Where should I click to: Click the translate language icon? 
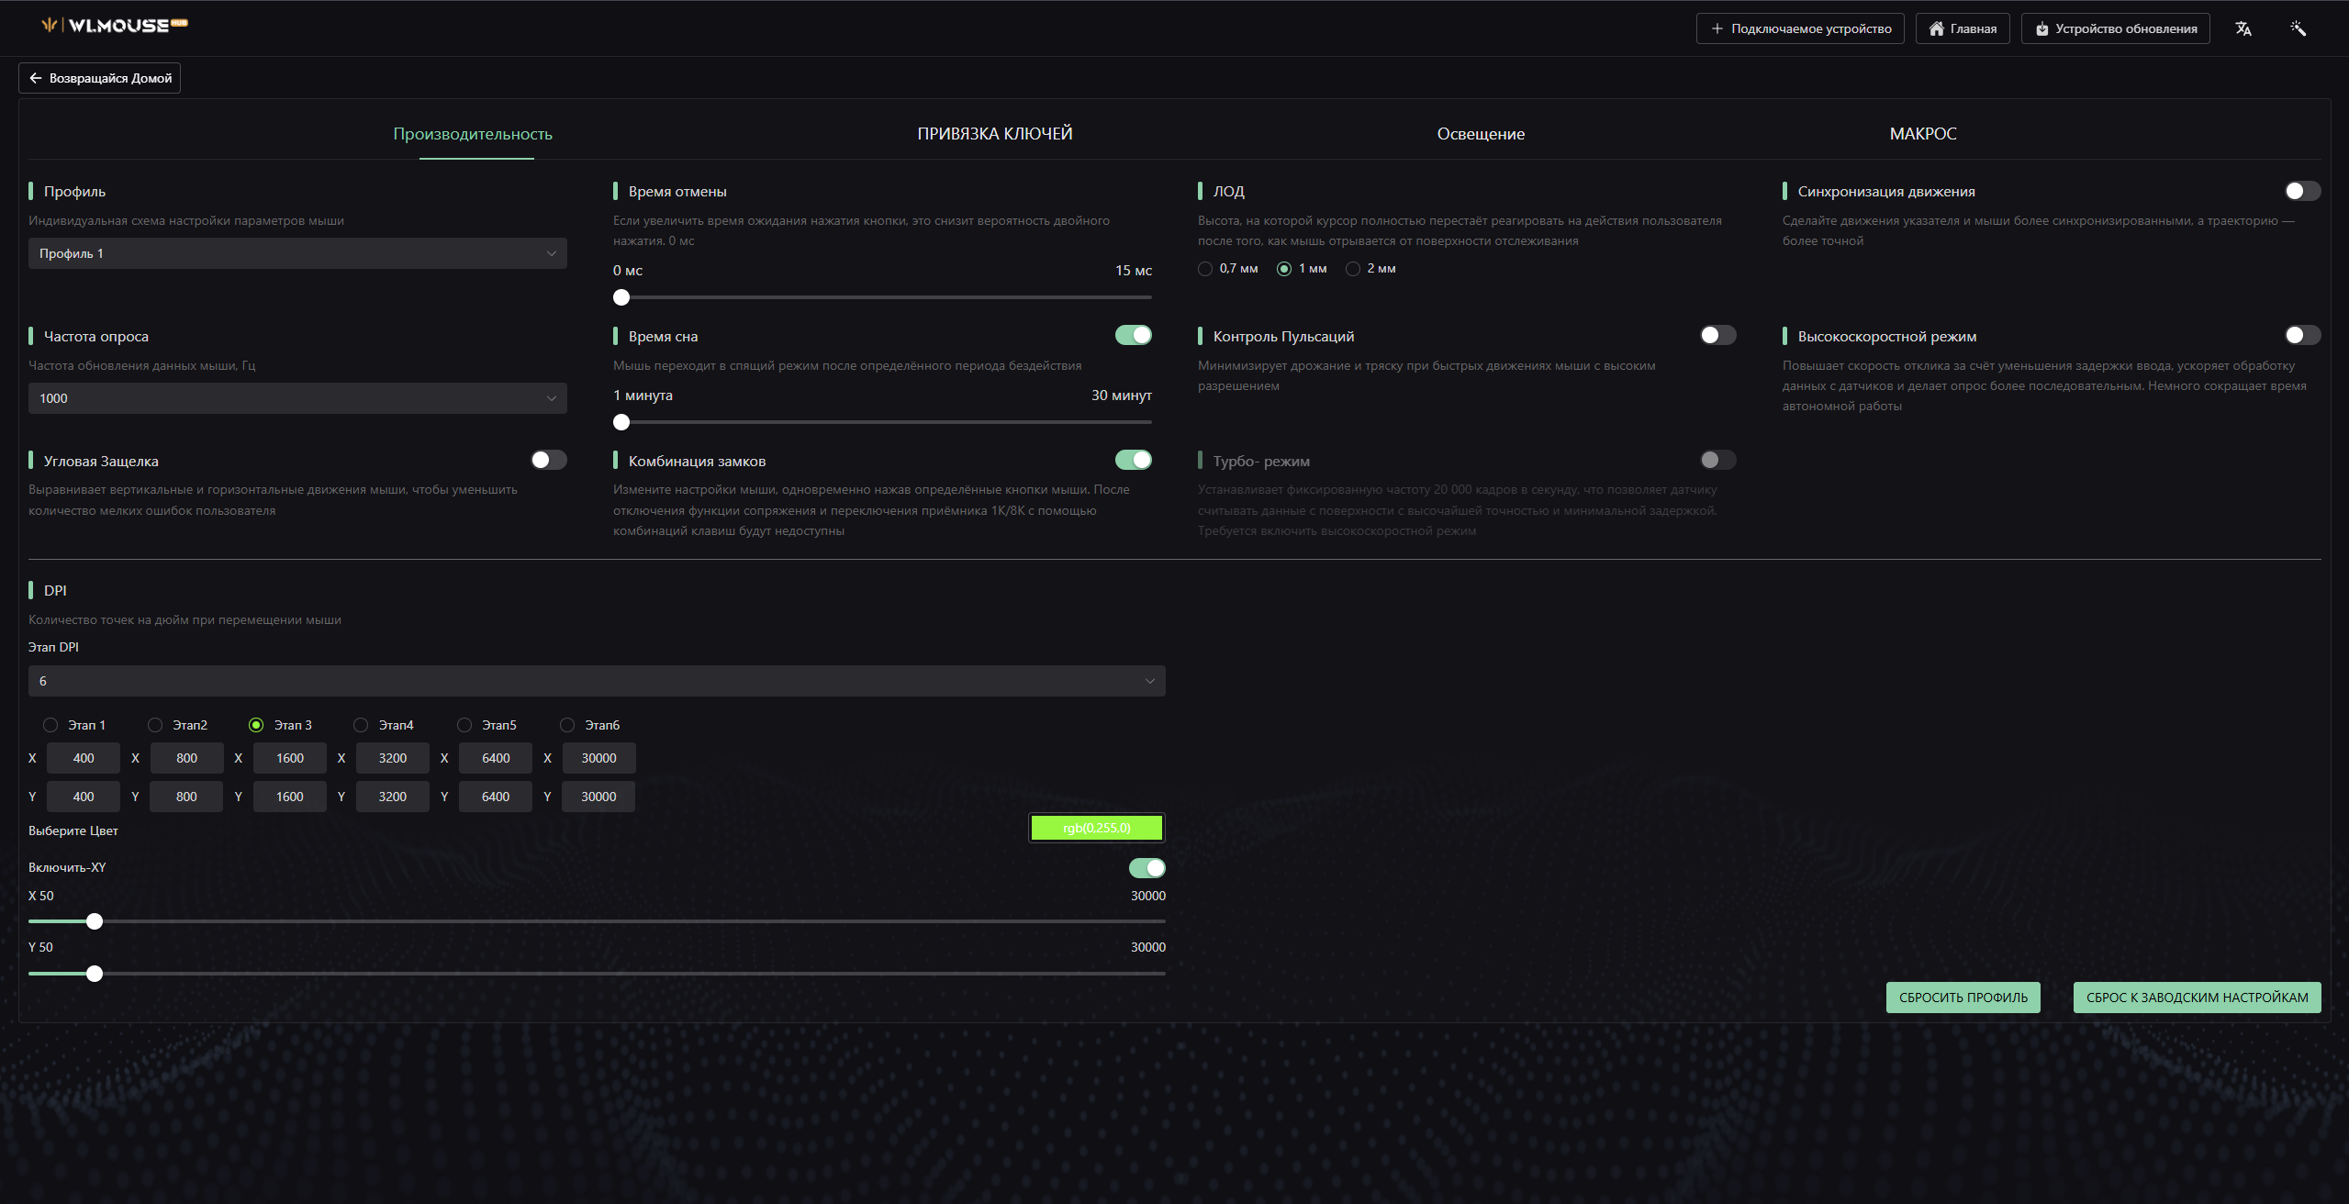(x=2243, y=28)
